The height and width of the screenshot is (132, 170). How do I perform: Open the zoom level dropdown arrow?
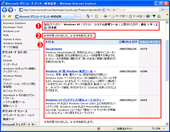164,129
